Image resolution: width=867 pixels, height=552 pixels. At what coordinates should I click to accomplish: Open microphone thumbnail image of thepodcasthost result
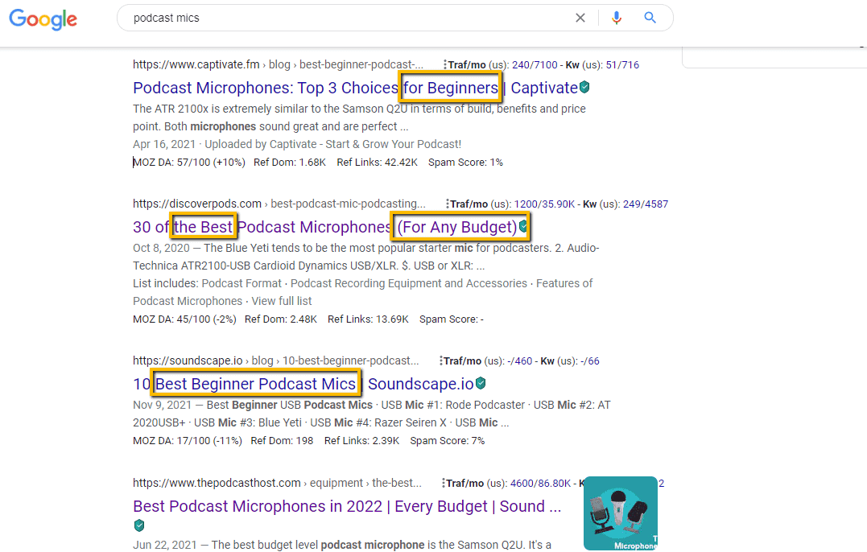[x=621, y=513]
